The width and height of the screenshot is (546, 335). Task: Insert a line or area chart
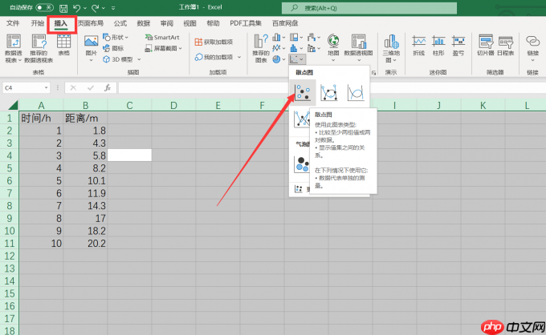(x=276, y=48)
